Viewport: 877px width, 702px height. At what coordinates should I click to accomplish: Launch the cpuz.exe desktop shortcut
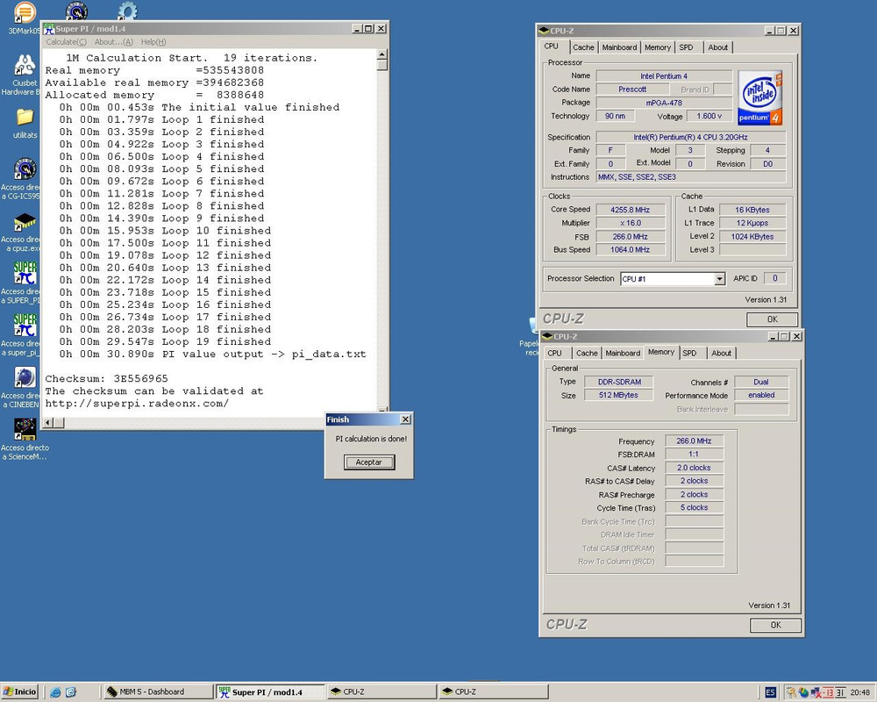coord(25,222)
